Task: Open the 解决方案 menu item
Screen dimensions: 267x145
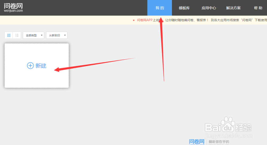Action: pos(233,8)
